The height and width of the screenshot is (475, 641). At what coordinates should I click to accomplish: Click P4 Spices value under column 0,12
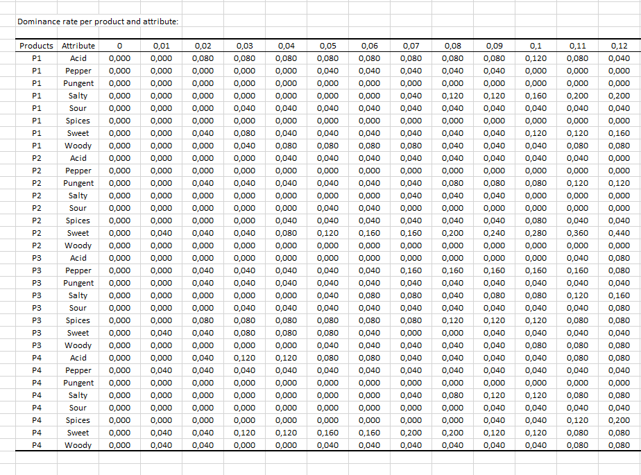[x=619, y=420]
